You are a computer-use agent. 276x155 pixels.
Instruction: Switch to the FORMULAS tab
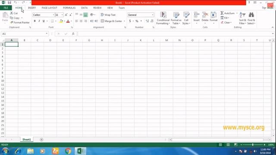click(x=69, y=8)
